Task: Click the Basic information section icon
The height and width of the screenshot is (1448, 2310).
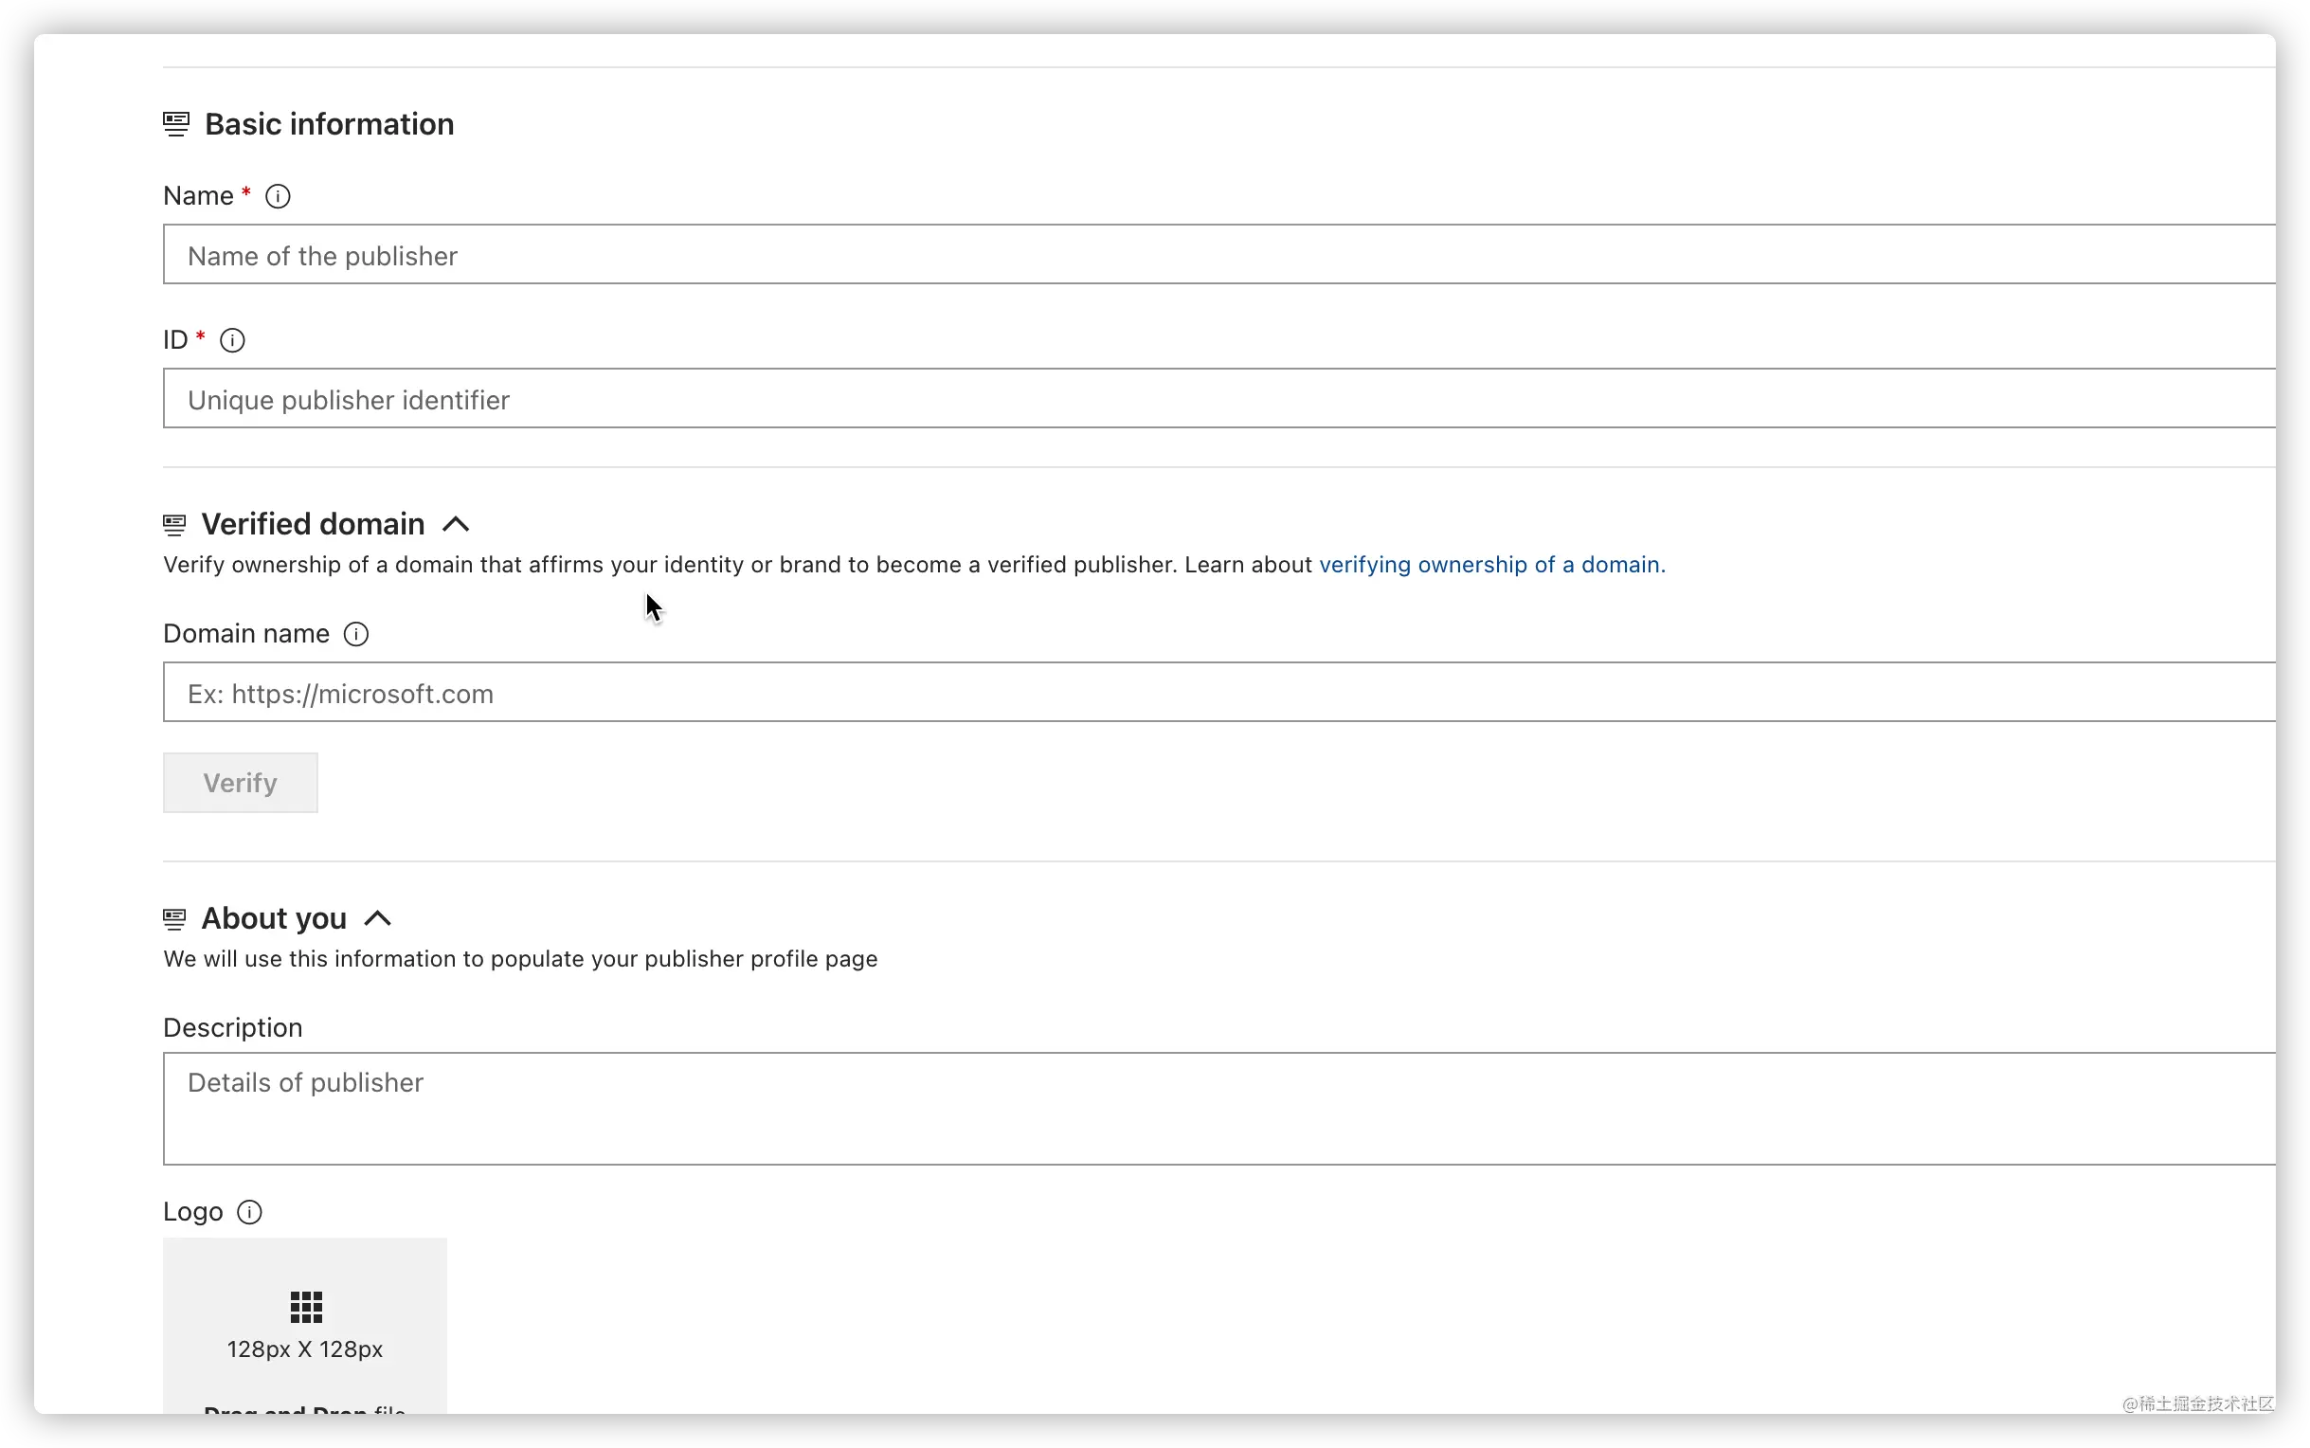Action: [x=176, y=124]
